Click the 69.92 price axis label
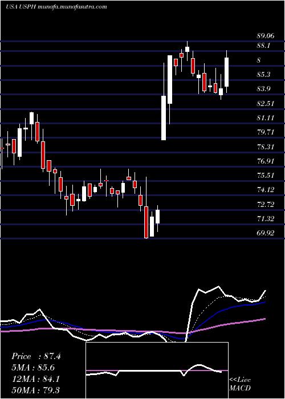Viewport: 285px width, 399px height. [266, 233]
